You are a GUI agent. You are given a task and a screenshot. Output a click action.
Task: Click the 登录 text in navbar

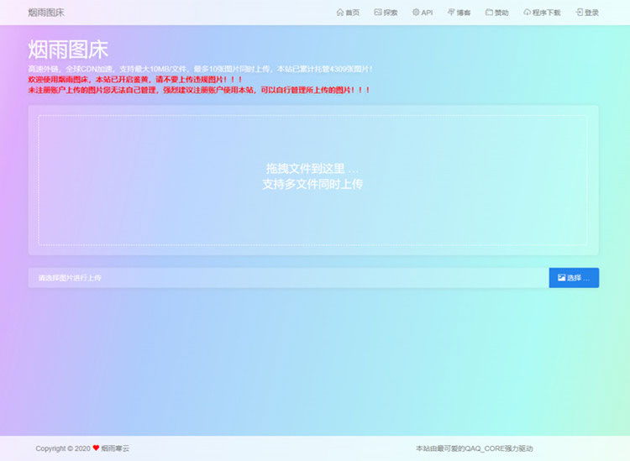[x=591, y=13]
